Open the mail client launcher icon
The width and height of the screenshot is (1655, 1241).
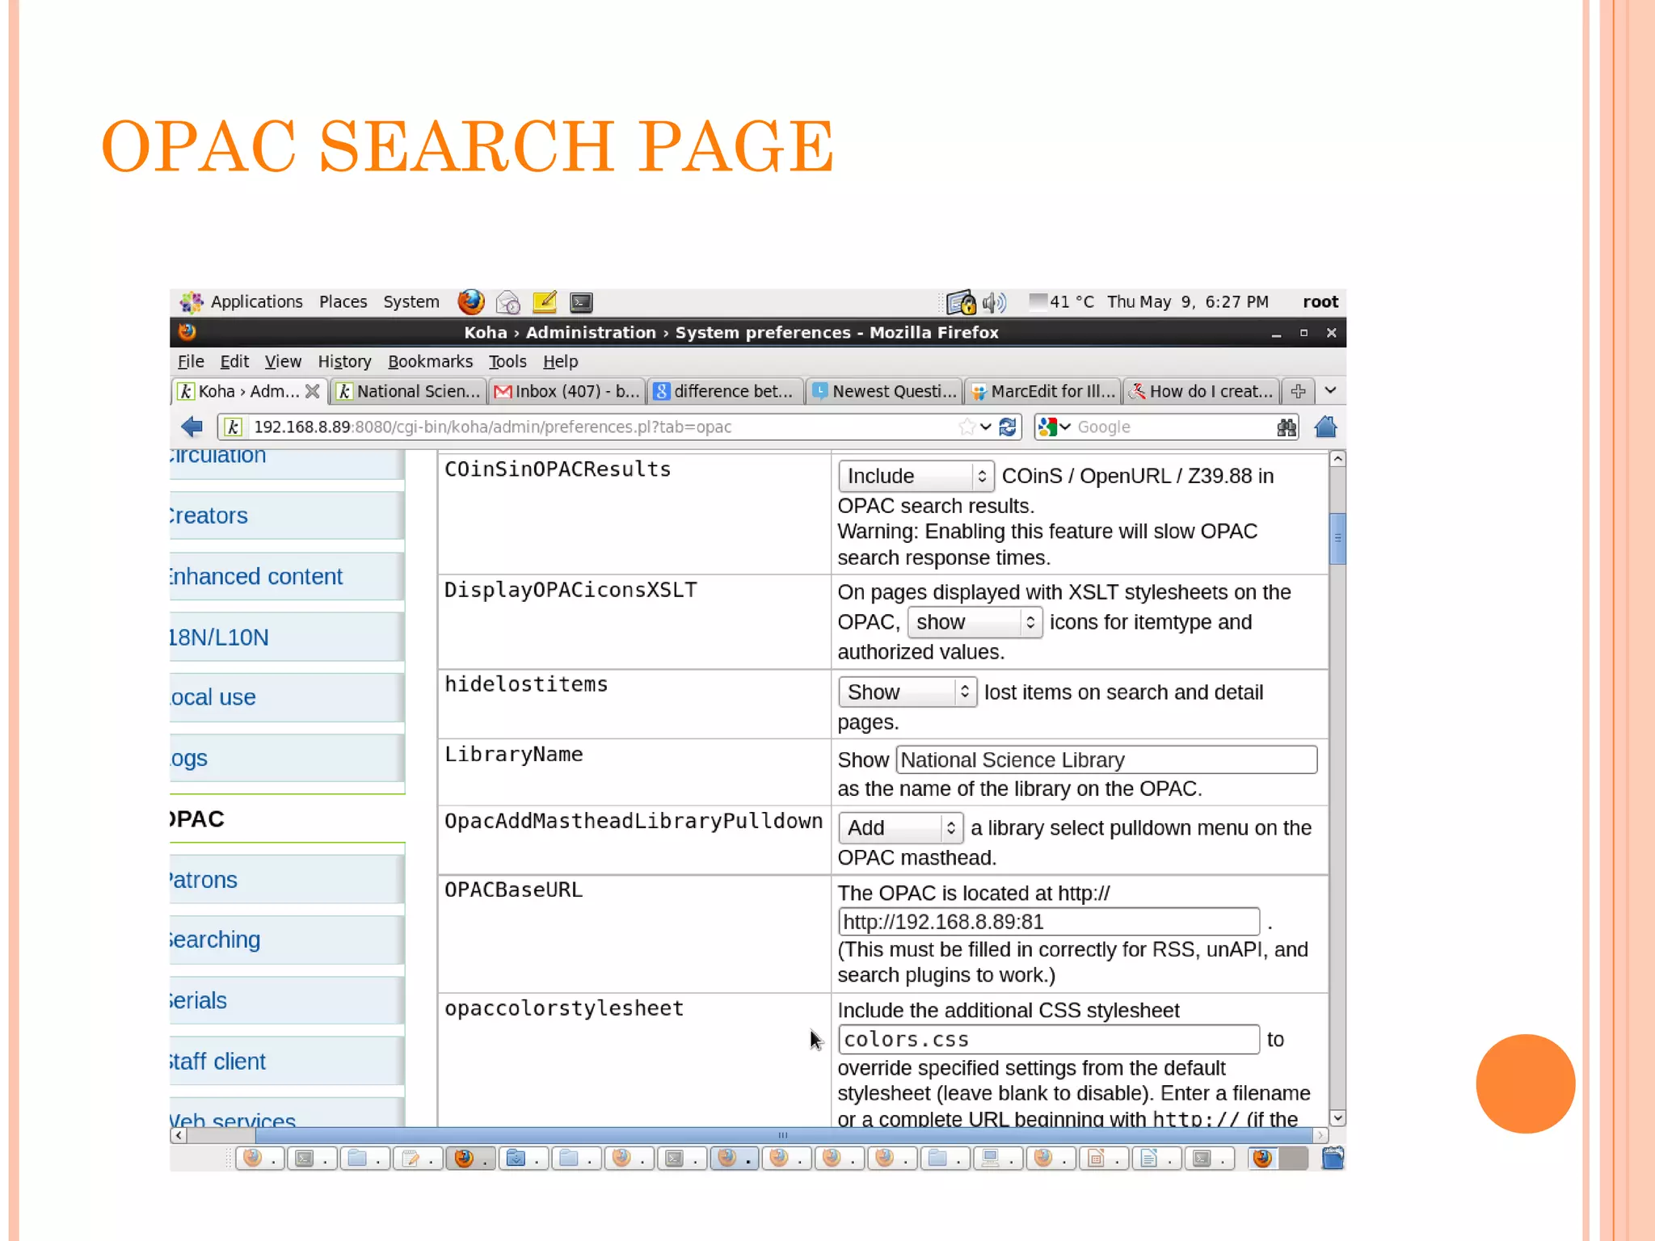tap(508, 302)
